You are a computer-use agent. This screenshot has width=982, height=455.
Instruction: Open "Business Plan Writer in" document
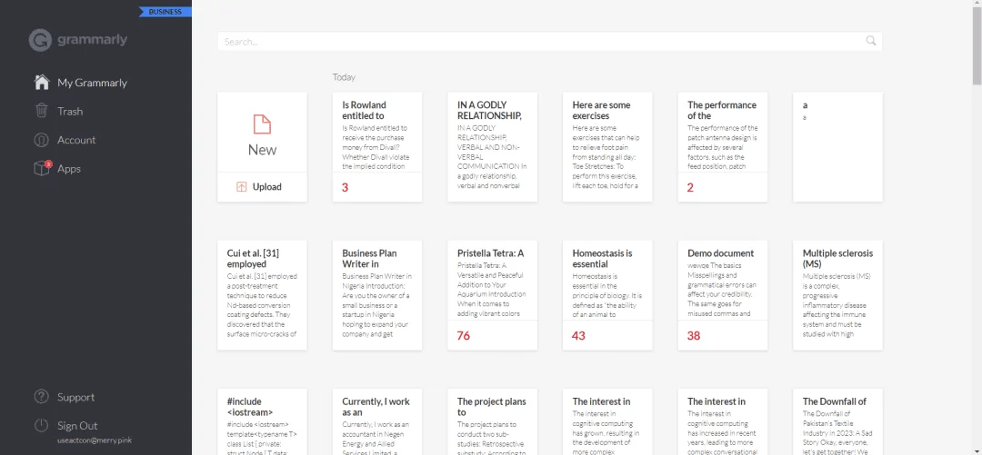pyautogui.click(x=377, y=295)
